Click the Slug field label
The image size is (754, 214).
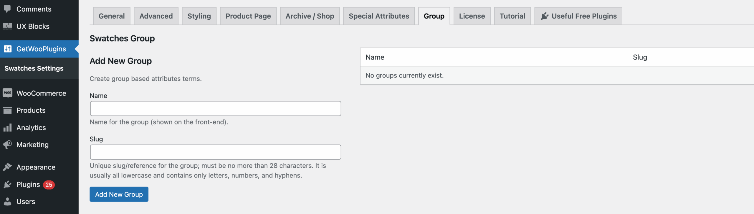[96, 139]
